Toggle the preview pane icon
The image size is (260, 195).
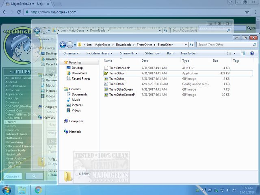(x=243, y=53)
